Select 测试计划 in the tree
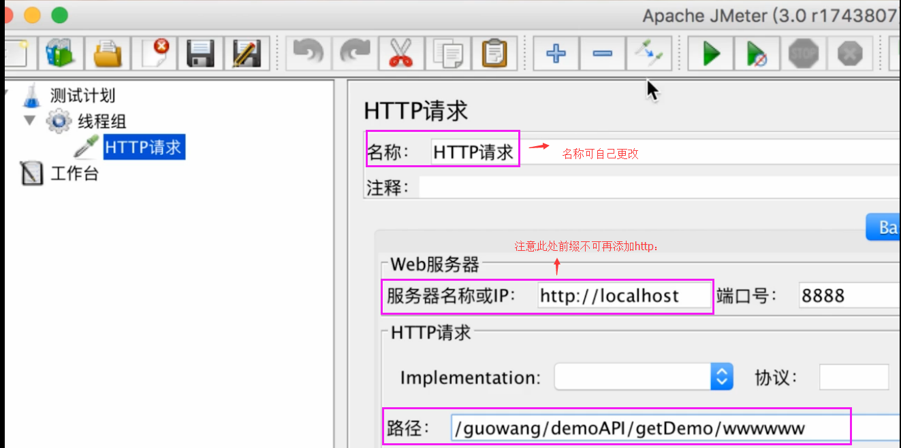Viewport: 901px width, 448px height. [82, 95]
